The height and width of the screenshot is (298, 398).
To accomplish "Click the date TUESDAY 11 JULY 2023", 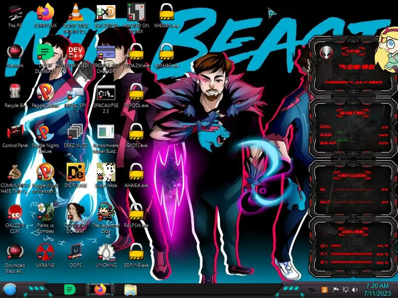I will pos(353,82).
